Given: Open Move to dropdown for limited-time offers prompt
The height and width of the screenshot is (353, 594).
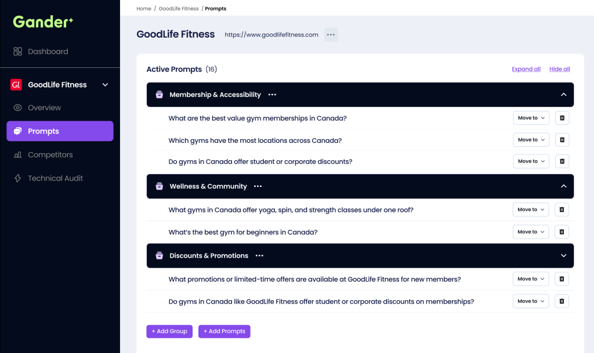Looking at the screenshot, I should [x=531, y=279].
